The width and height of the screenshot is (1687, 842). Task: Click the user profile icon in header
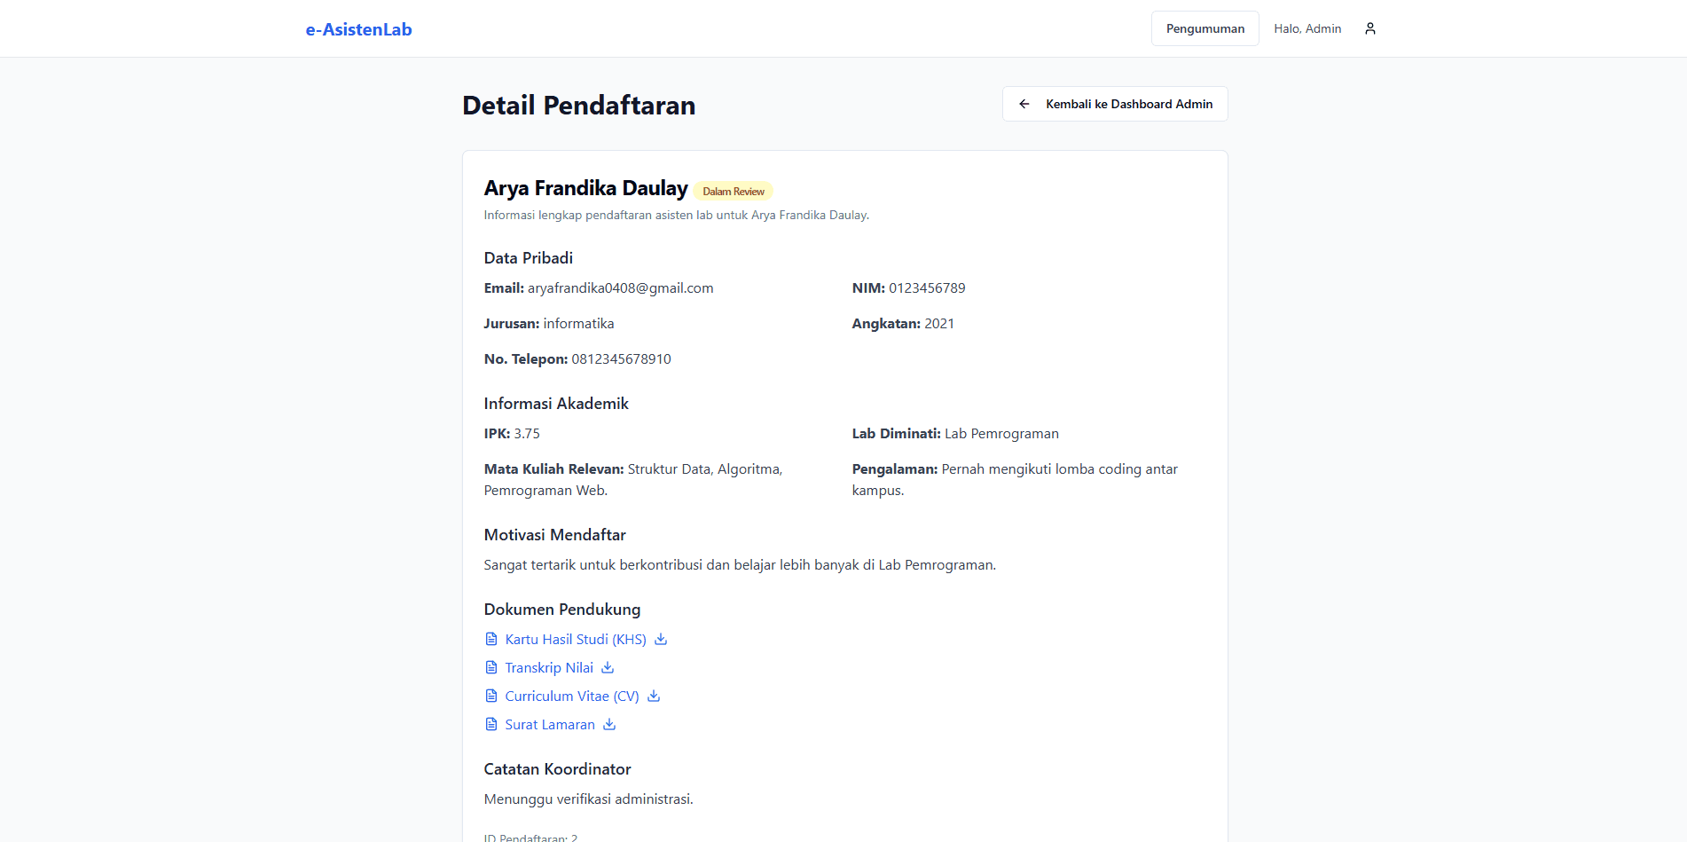[1370, 28]
